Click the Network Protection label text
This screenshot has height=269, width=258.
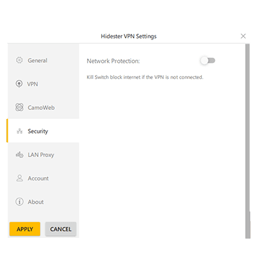[x=114, y=61]
